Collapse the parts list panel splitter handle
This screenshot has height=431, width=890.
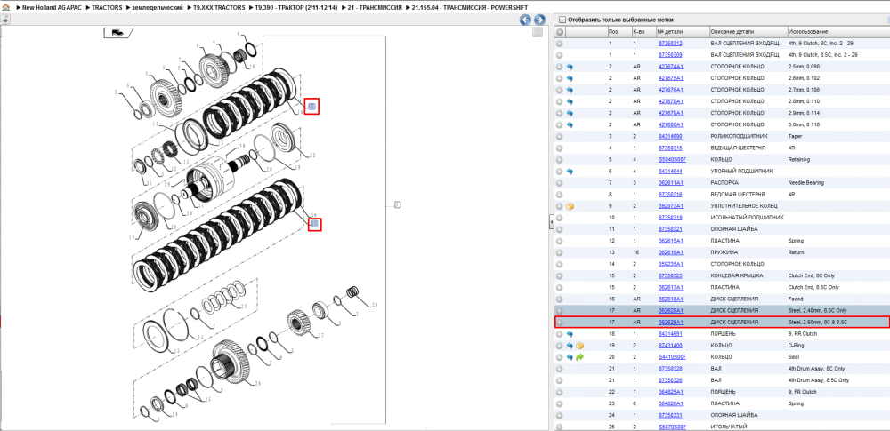click(x=551, y=223)
